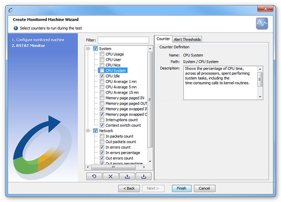Click the reset counters (undo arrow) button

[94, 176]
